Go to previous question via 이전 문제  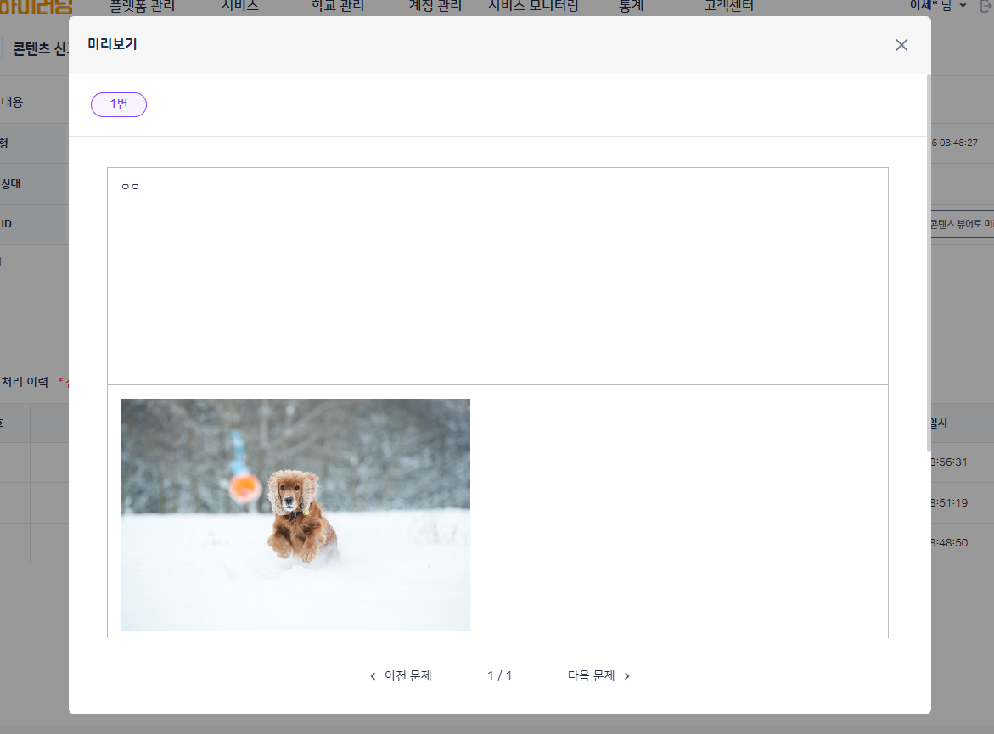click(x=407, y=676)
